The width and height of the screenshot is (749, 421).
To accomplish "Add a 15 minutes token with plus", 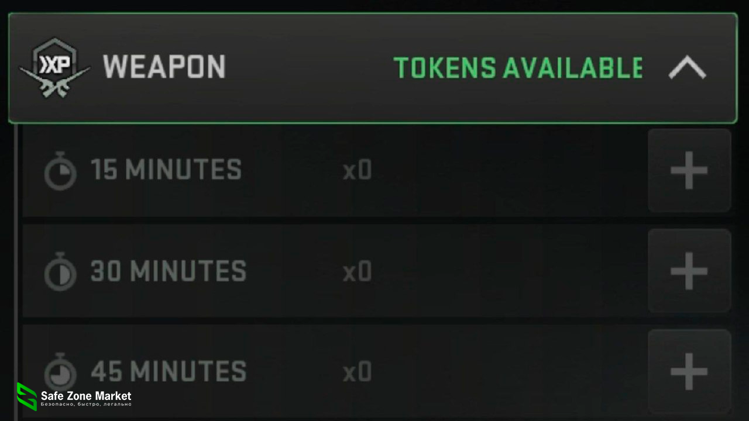I will [x=689, y=171].
